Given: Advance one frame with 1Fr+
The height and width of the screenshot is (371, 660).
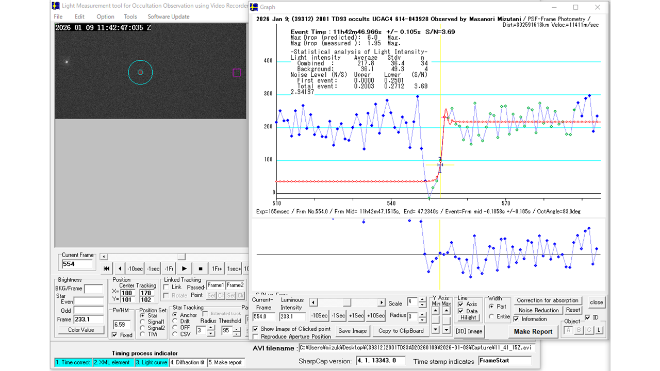Looking at the screenshot, I should point(217,268).
